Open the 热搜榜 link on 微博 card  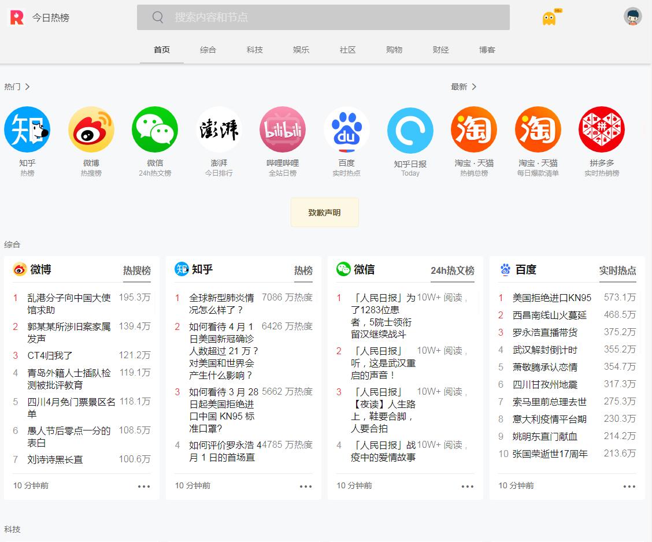pos(137,270)
